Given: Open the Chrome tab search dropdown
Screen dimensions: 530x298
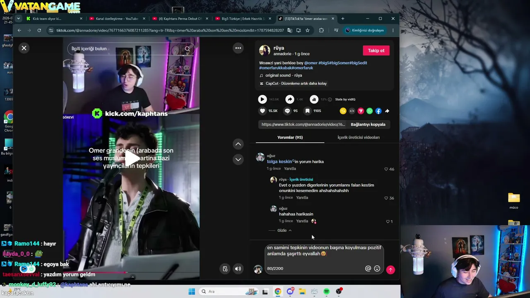Looking at the screenshot, I should tap(18, 19).
